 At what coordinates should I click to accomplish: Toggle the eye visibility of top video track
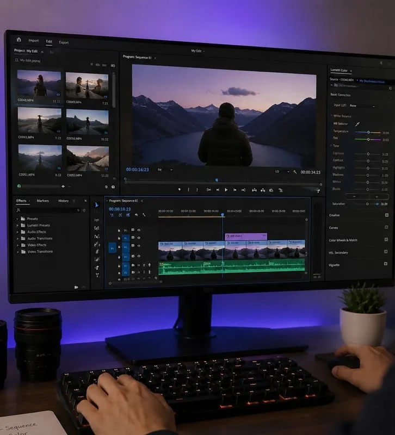[x=139, y=230]
